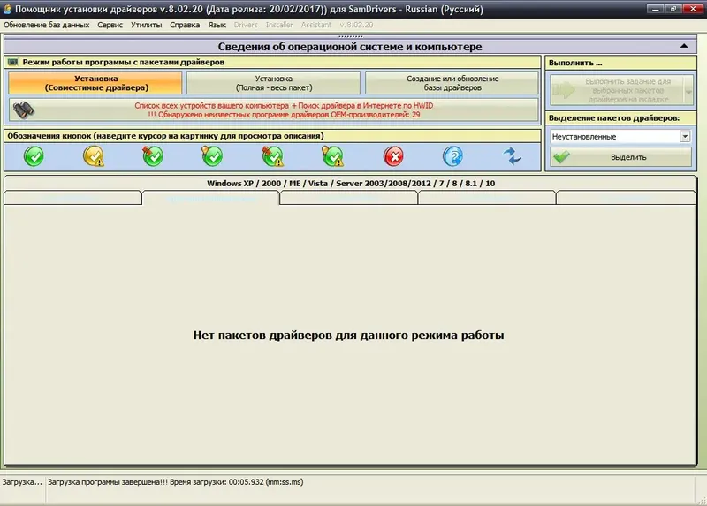The image size is (707, 506).
Task: Click the 'Сведения об операционой системе и компьютере' heading
Action: 350,47
